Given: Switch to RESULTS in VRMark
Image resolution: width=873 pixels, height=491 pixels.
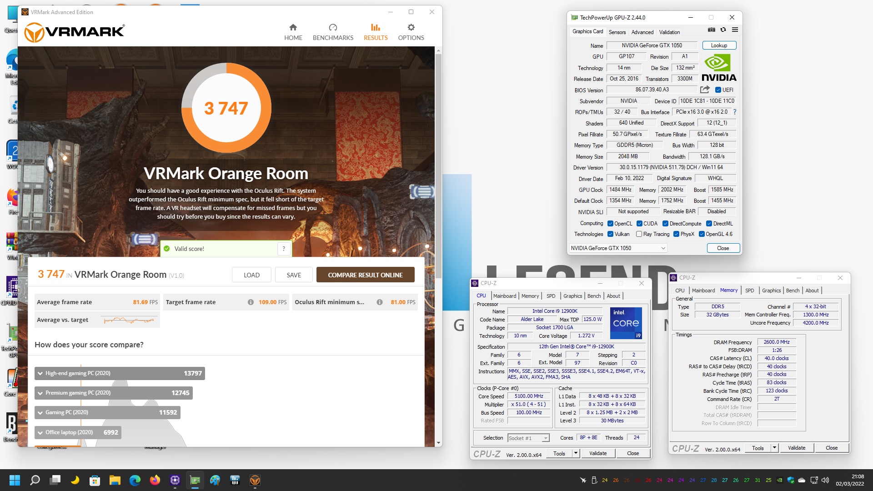Looking at the screenshot, I should click(376, 32).
